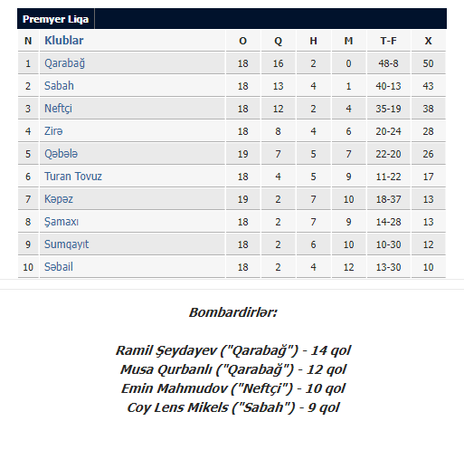Click the Klublar column header

64,41
